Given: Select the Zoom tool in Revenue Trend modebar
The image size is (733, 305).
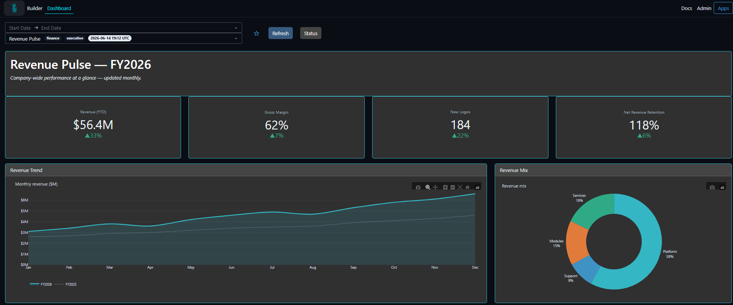Looking at the screenshot, I should (x=428, y=187).
